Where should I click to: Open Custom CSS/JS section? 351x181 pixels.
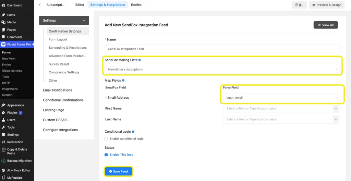click(x=55, y=120)
